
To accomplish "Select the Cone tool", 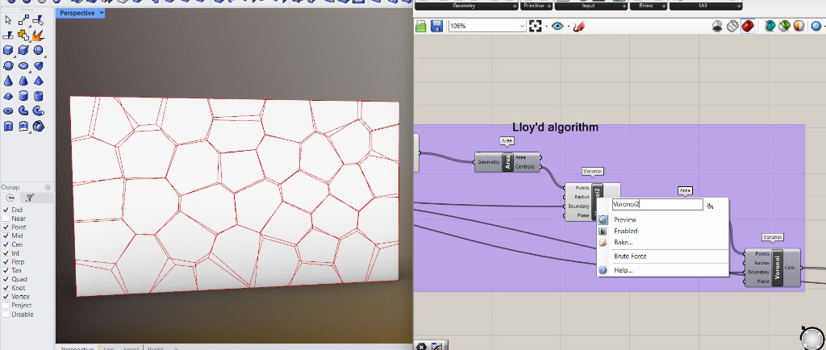I will 8,81.
